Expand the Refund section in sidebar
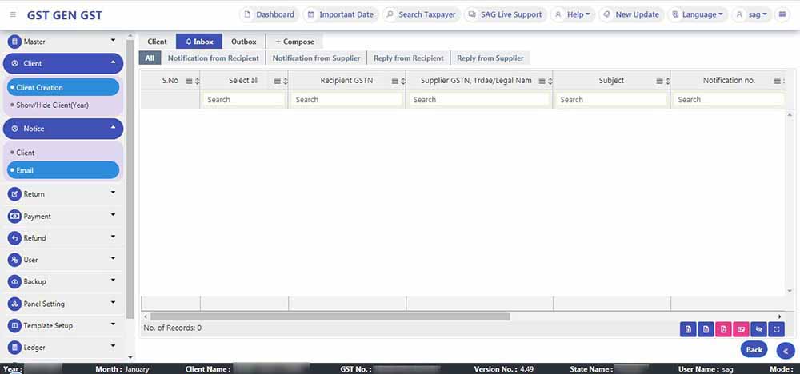The width and height of the screenshot is (800, 374). tap(113, 238)
